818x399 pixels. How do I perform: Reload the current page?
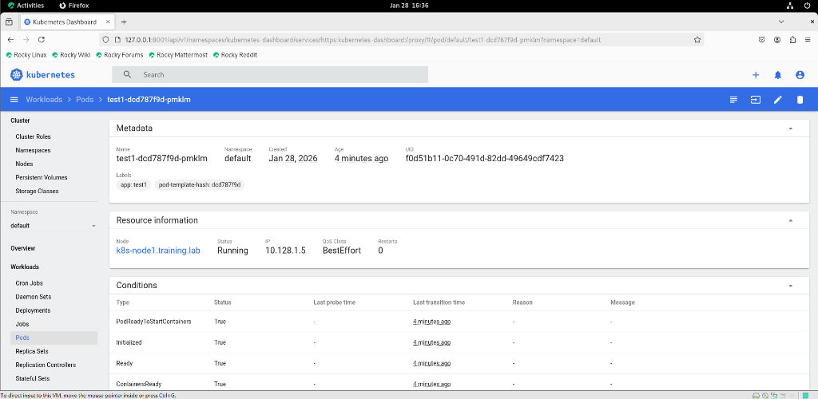[x=42, y=40]
